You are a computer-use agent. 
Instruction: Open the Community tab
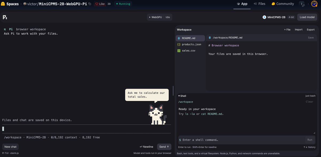coord(282,4)
